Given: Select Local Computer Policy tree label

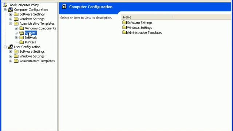Looking at the screenshot, I should point(24,5).
